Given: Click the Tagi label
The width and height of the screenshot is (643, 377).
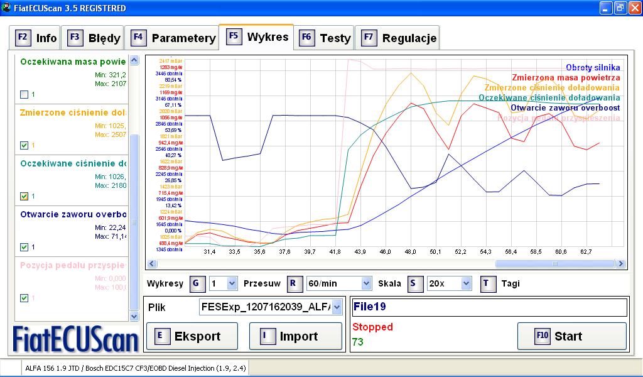Looking at the screenshot, I should point(511,283).
